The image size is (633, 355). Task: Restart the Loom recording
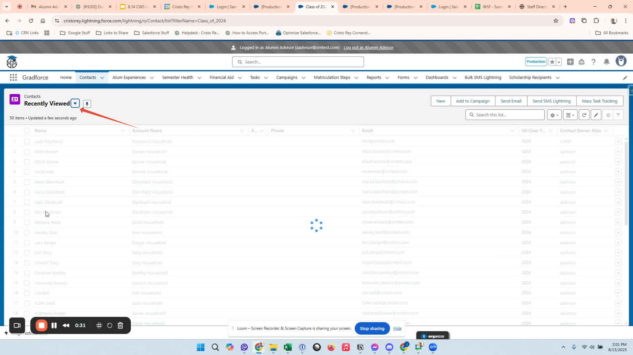110,325
